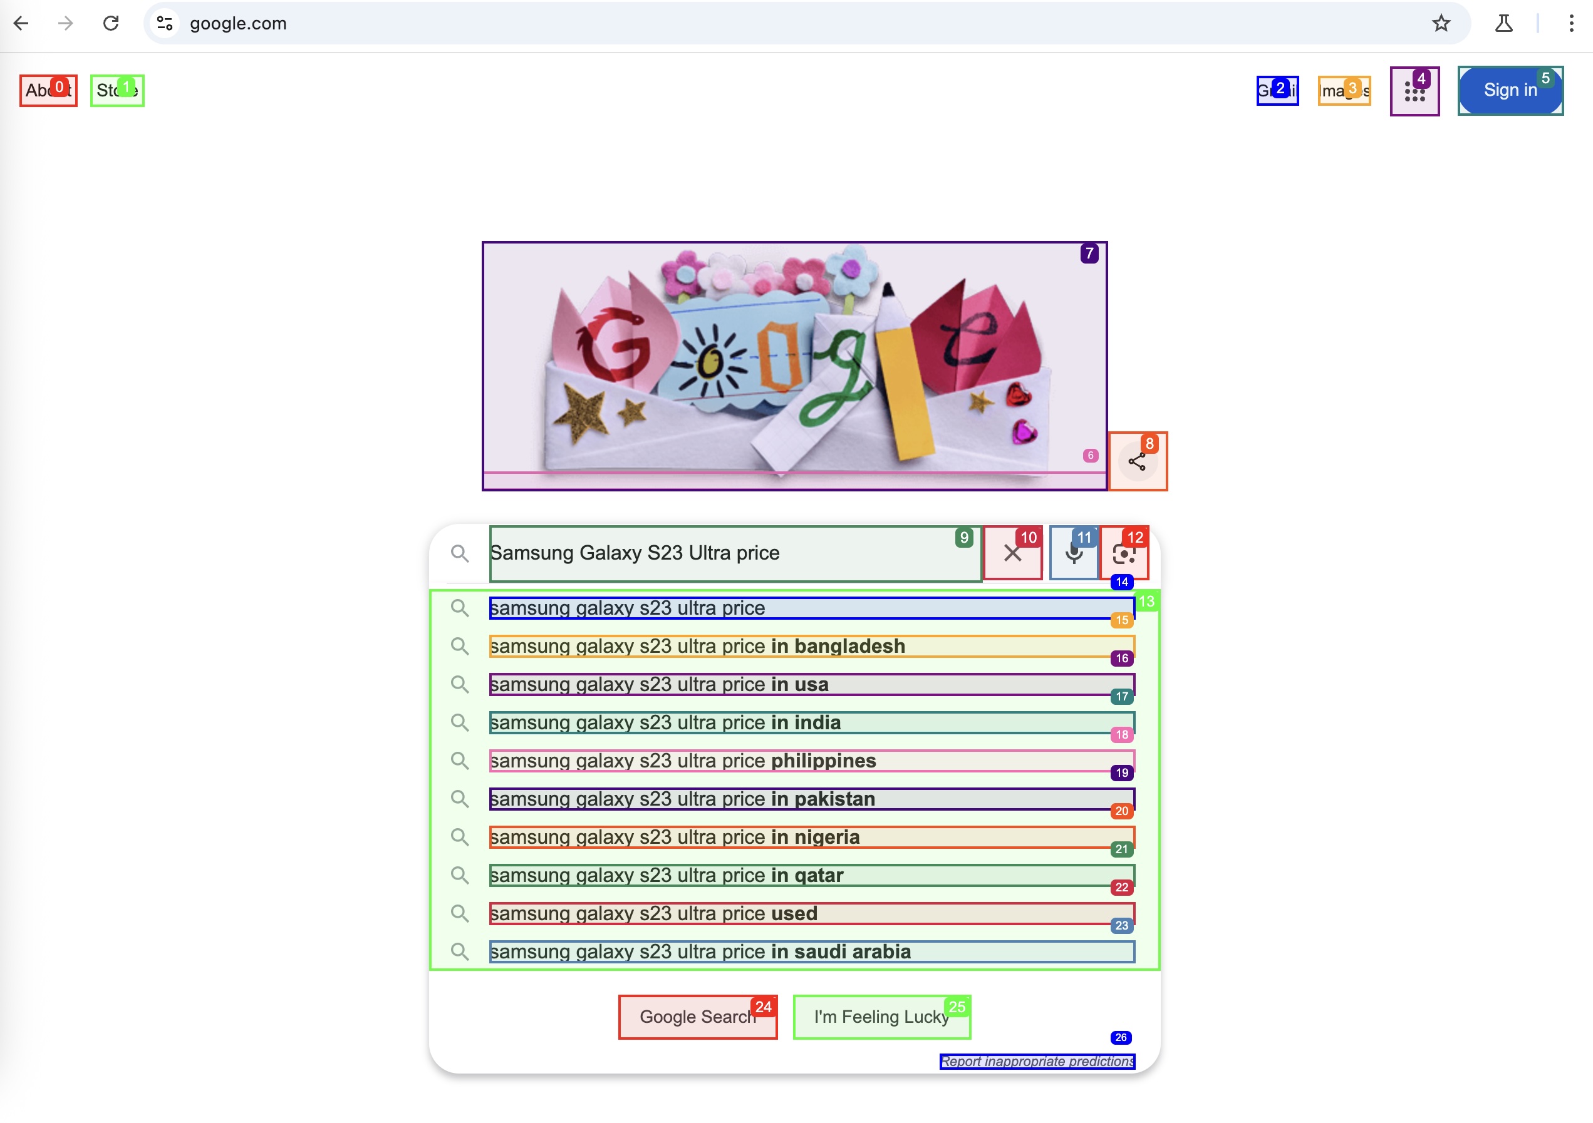Clear the search box text
The width and height of the screenshot is (1593, 1123).
1012,553
